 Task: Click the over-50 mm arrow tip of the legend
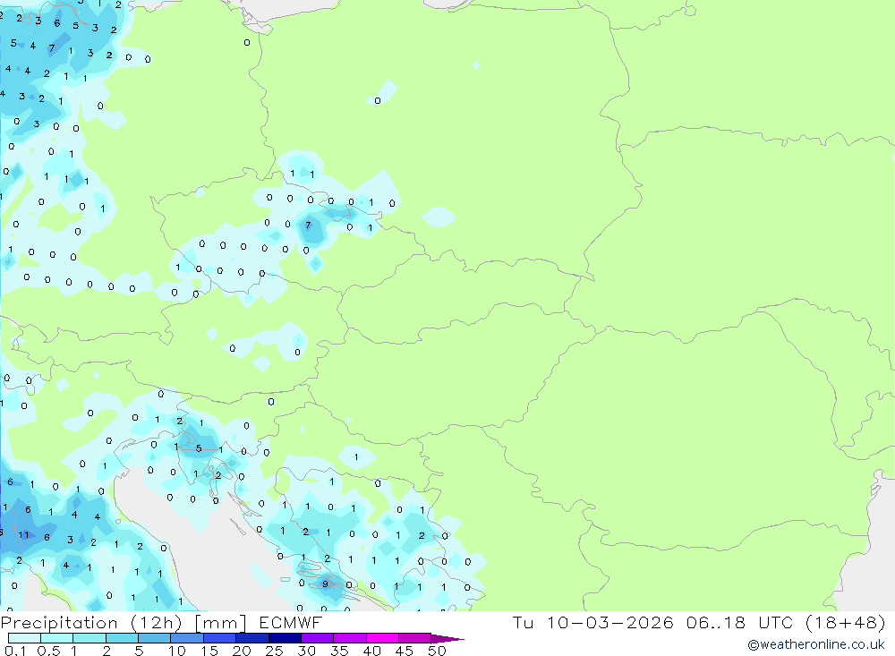pyautogui.click(x=447, y=639)
